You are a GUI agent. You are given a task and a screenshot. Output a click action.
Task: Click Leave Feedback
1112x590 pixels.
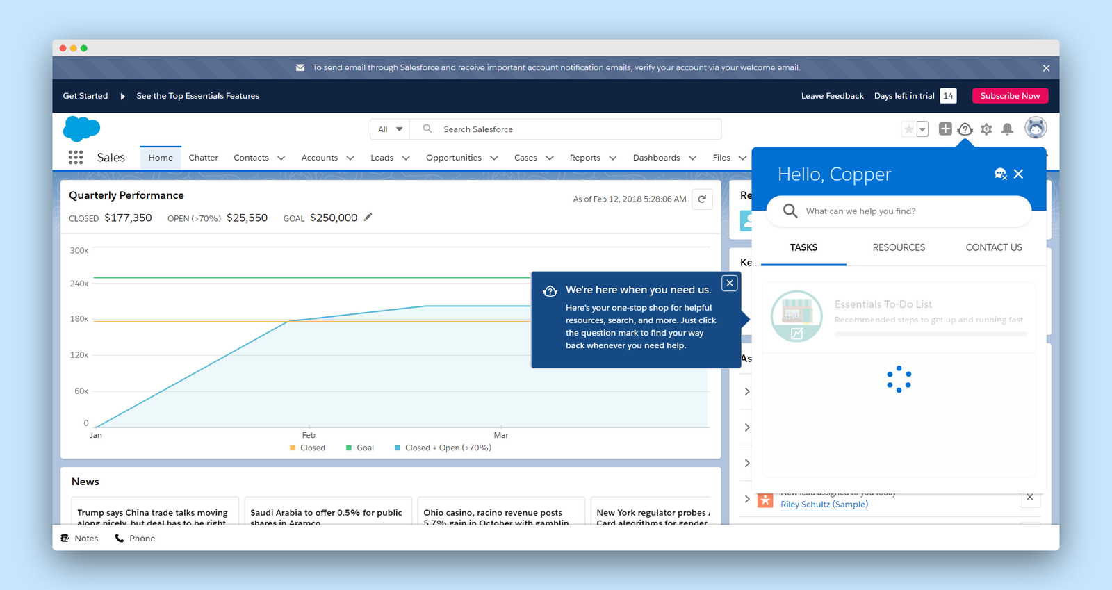coord(832,96)
